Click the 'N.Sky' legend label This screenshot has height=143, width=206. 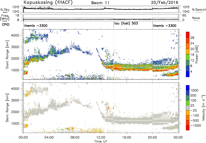coord(5,10)
